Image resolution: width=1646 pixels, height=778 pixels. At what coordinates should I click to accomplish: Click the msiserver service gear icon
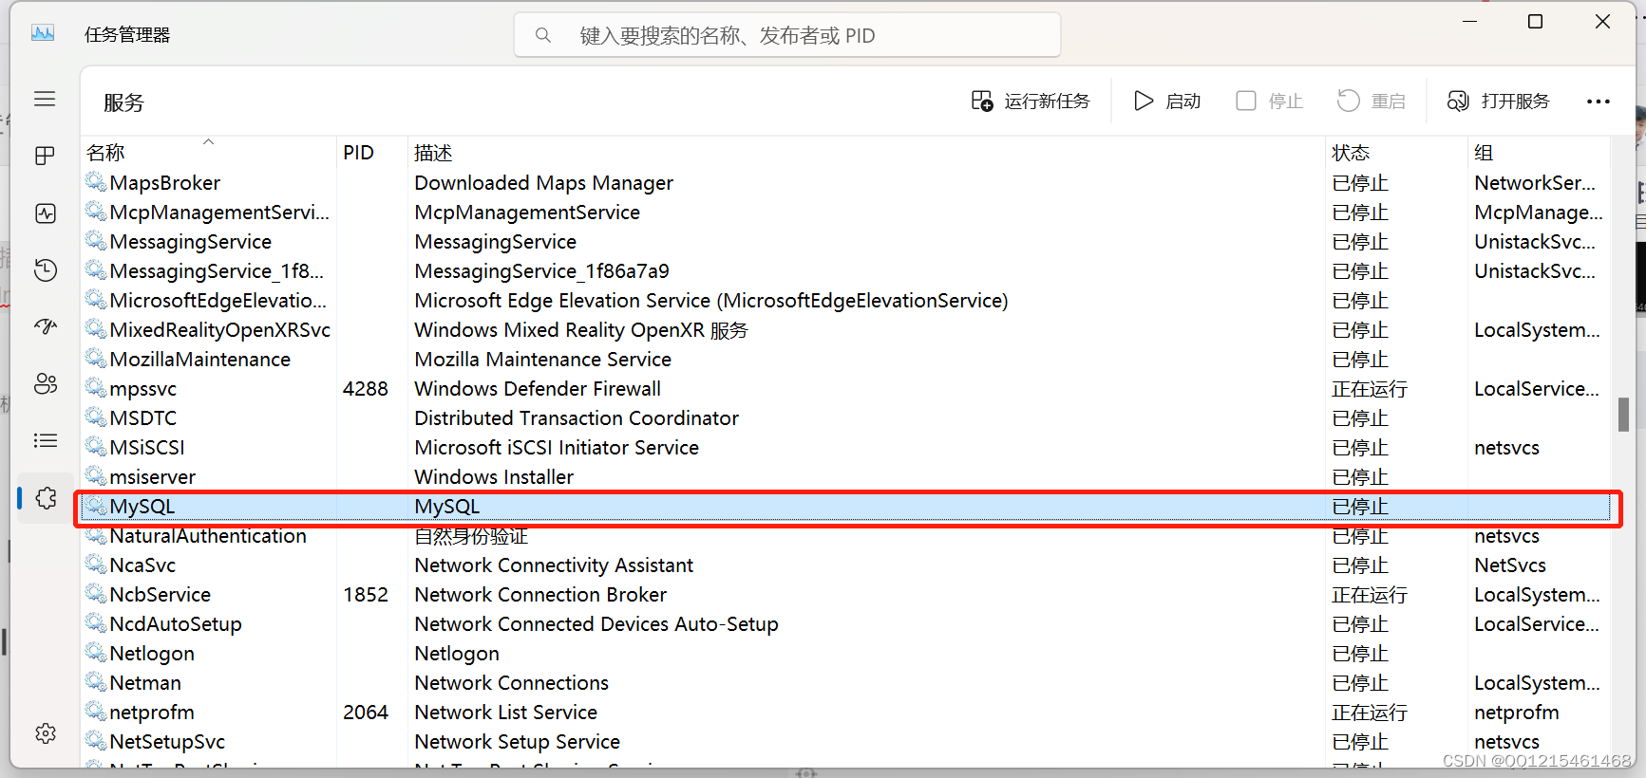coord(96,475)
